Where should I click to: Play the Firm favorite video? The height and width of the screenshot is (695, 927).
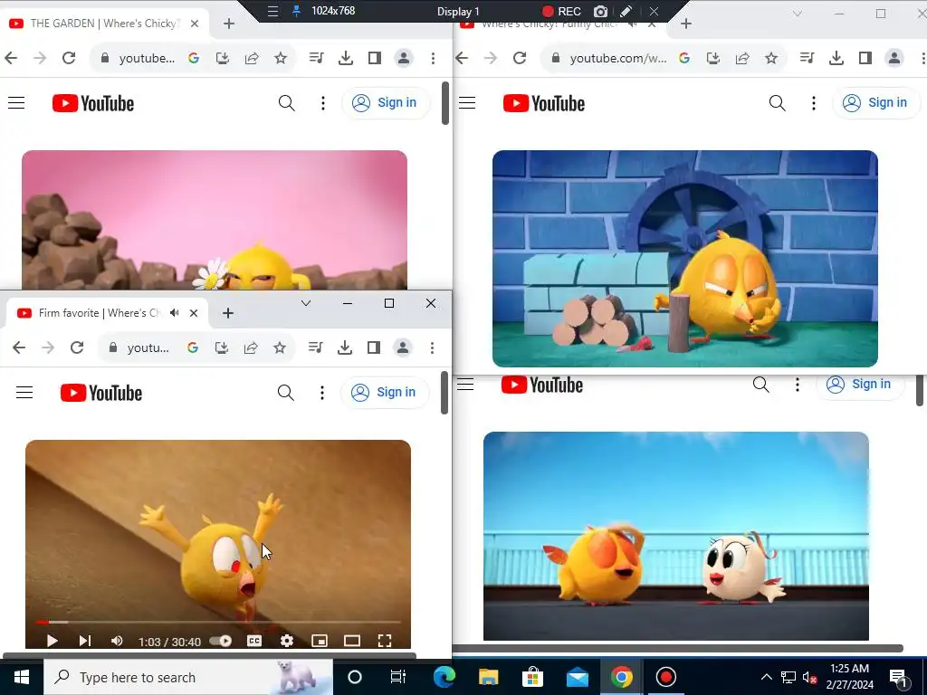(52, 641)
